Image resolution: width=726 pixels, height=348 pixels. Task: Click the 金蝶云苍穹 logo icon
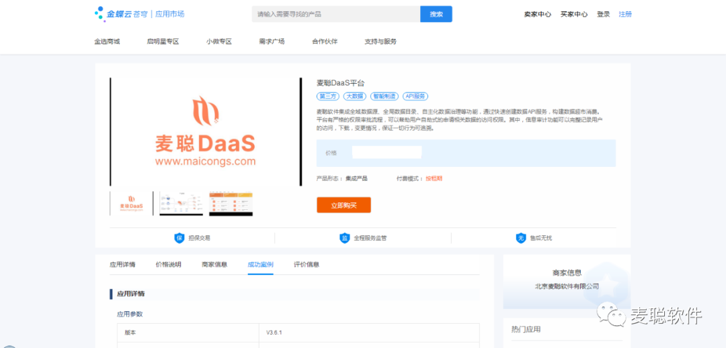point(99,13)
